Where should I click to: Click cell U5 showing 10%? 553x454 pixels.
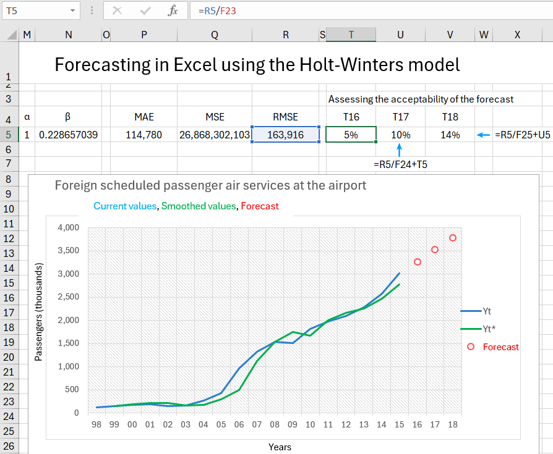[400, 135]
